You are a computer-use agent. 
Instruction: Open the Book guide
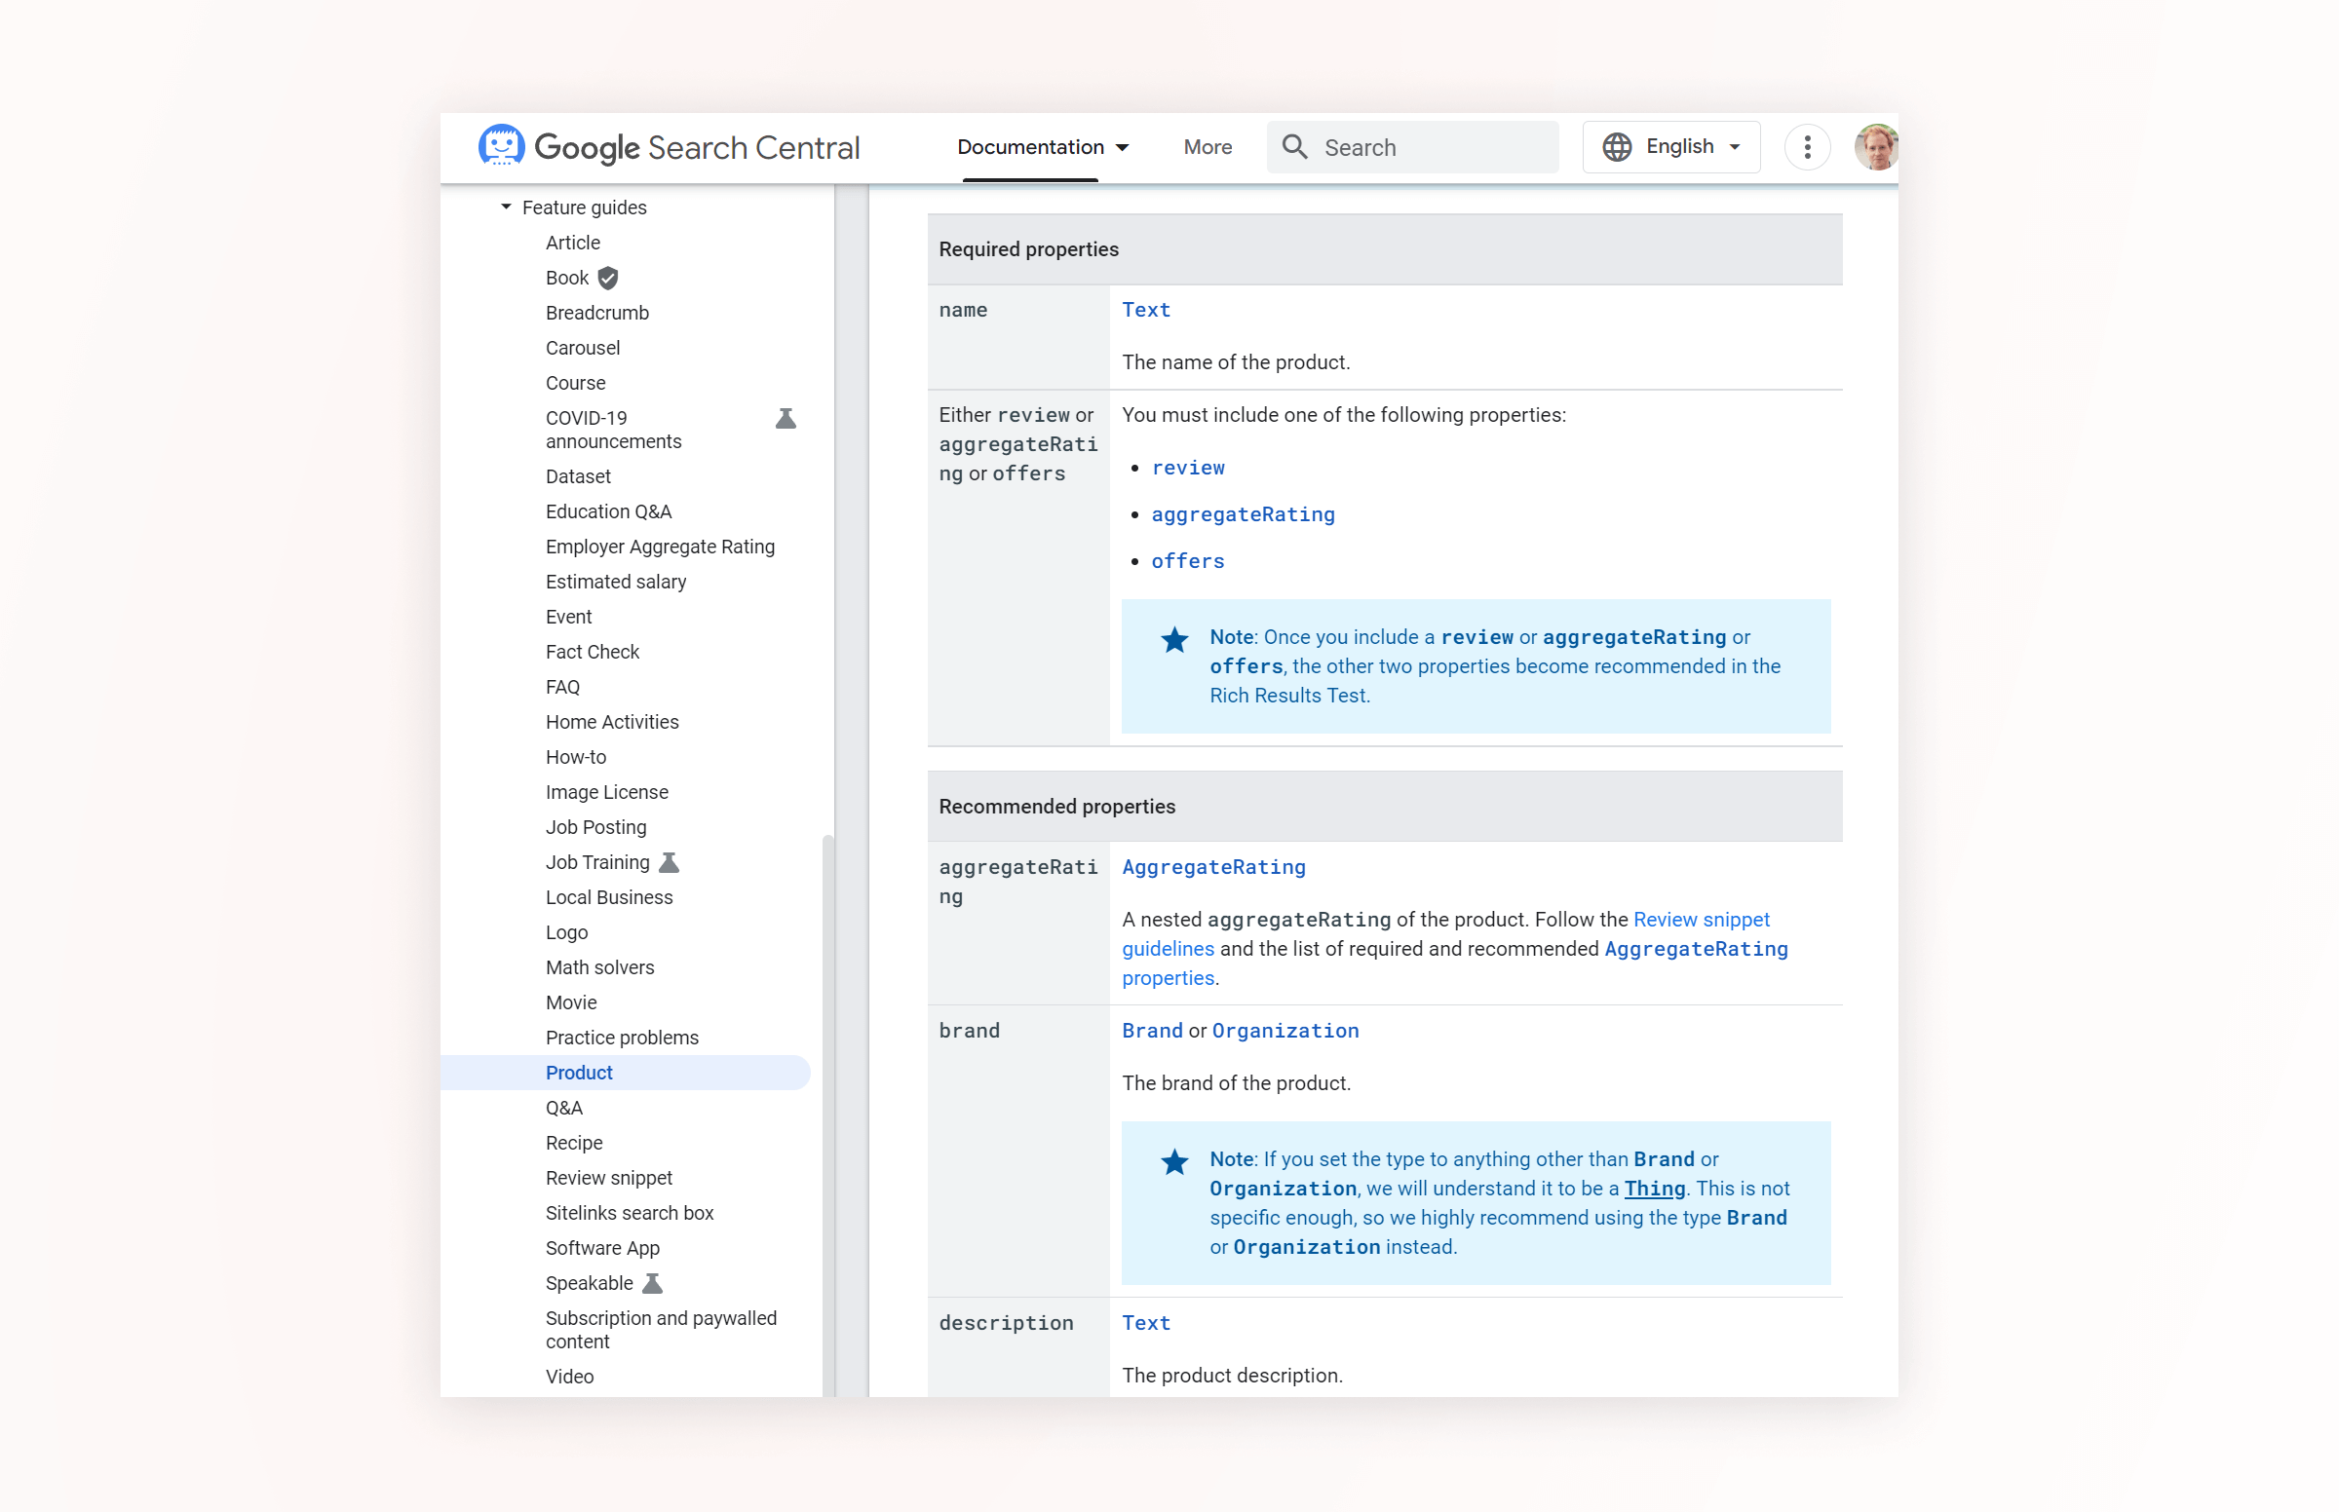(566, 278)
